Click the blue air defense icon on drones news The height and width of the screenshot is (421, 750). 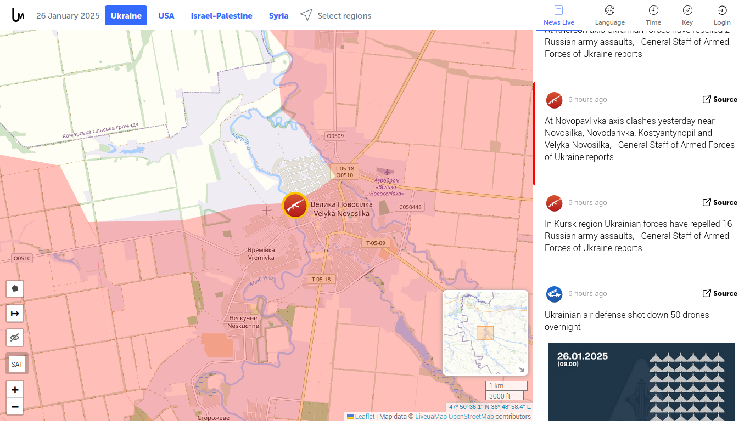pos(555,294)
